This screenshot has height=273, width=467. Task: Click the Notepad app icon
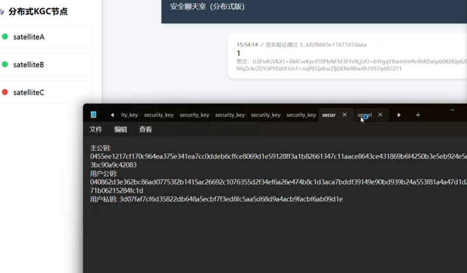pos(93,114)
